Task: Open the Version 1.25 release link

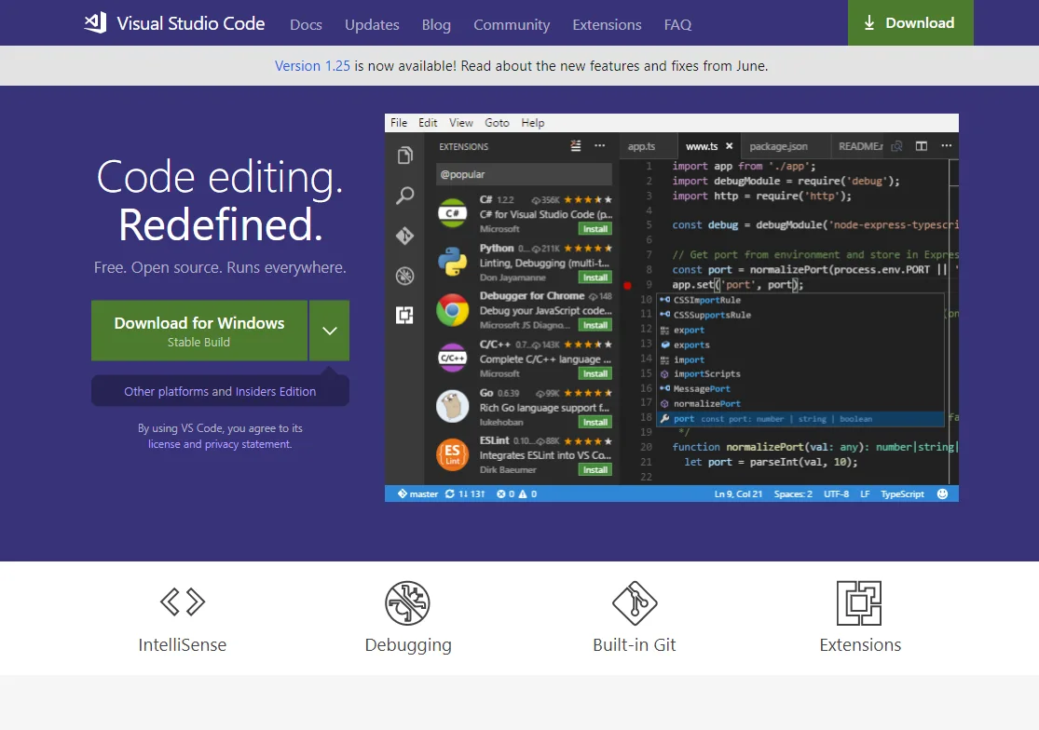Action: (312, 66)
